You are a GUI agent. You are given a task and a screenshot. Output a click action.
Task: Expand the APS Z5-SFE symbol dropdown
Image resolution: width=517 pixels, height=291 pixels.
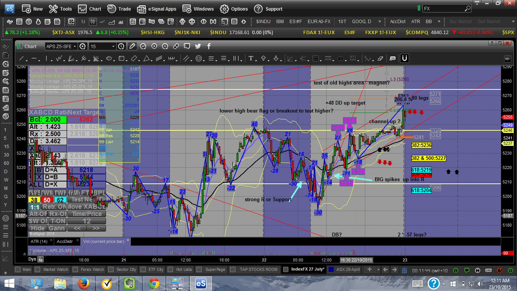[x=75, y=46]
